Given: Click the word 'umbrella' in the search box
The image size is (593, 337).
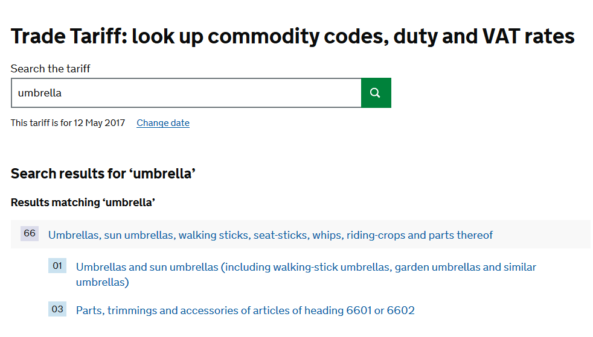Looking at the screenshot, I should [x=40, y=93].
